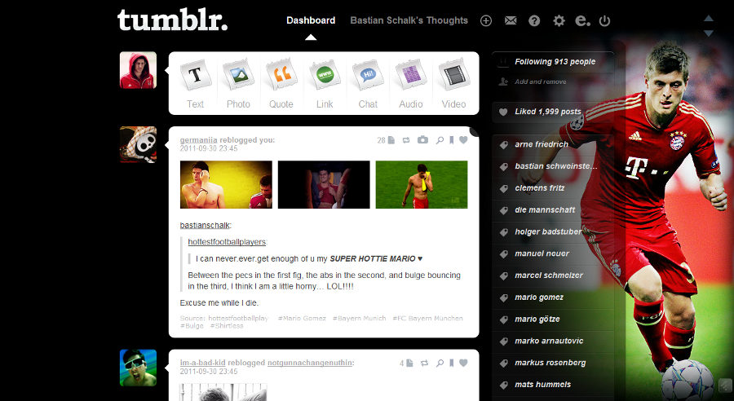Click the #Bulge tag
Viewport: 734px width, 401px height.
(x=192, y=326)
